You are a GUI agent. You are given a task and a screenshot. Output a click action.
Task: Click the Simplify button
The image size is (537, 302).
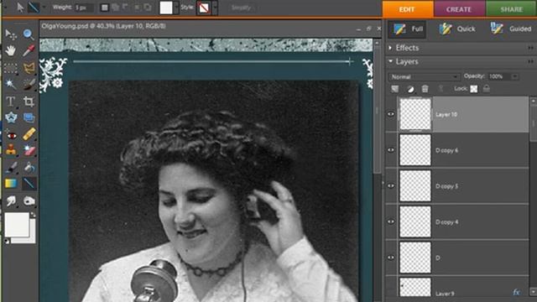pos(241,8)
